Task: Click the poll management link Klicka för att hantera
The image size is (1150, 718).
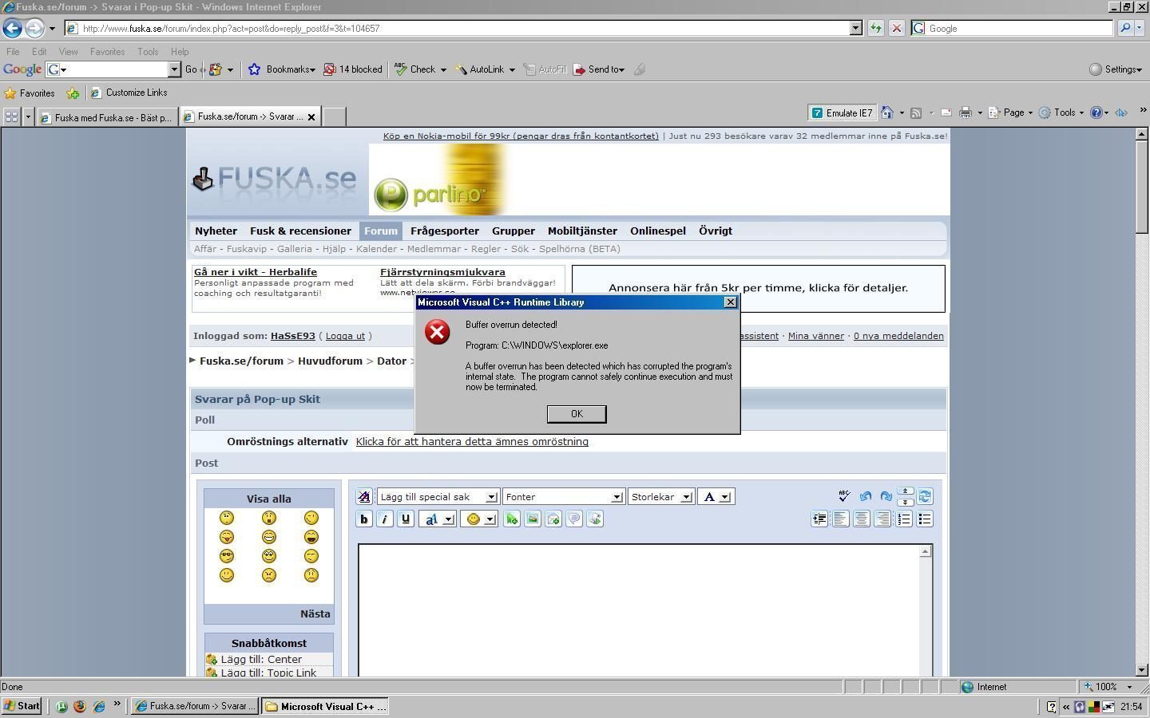Action: 472,441
